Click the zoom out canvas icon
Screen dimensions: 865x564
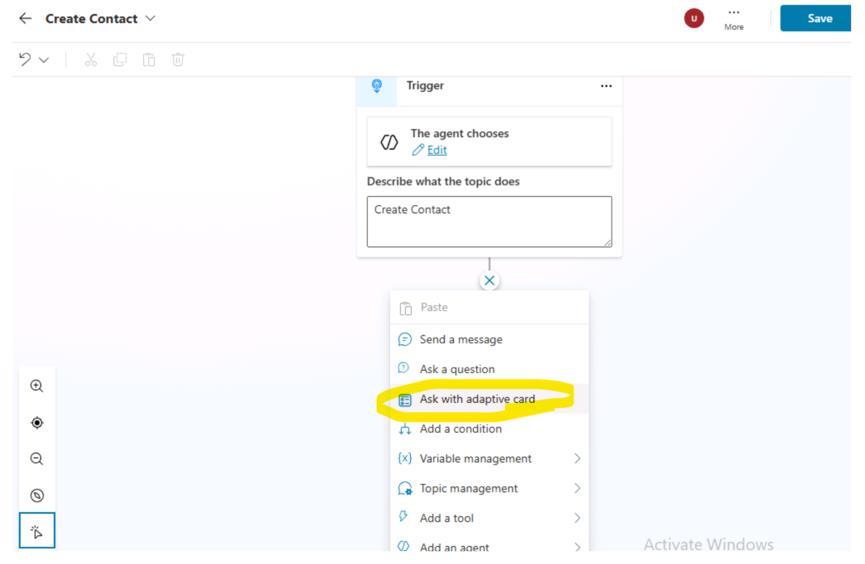coord(37,459)
